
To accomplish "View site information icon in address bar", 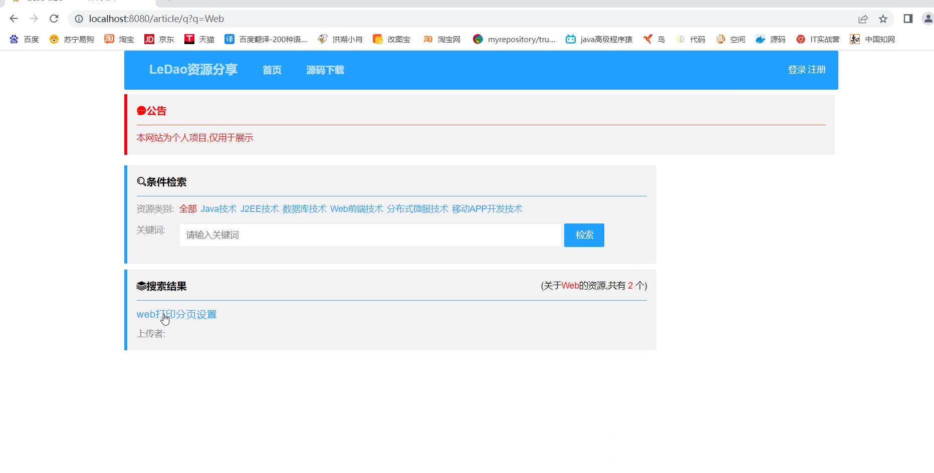I will point(79,19).
